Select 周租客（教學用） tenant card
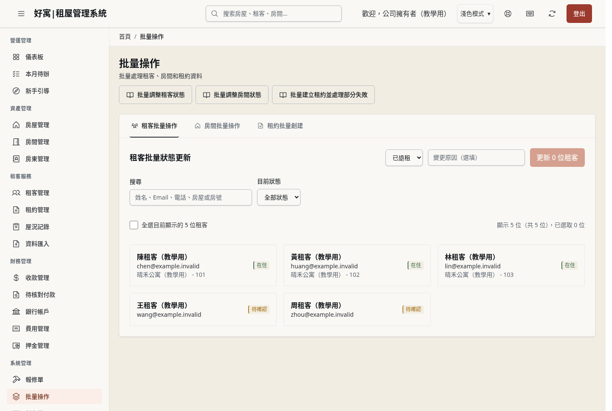This screenshot has width=612, height=411. tap(357, 310)
